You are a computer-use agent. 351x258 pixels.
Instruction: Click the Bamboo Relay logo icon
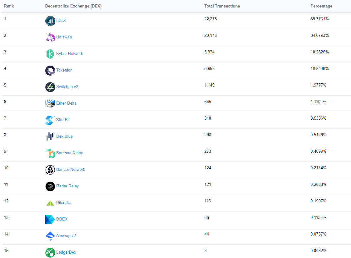(50, 153)
